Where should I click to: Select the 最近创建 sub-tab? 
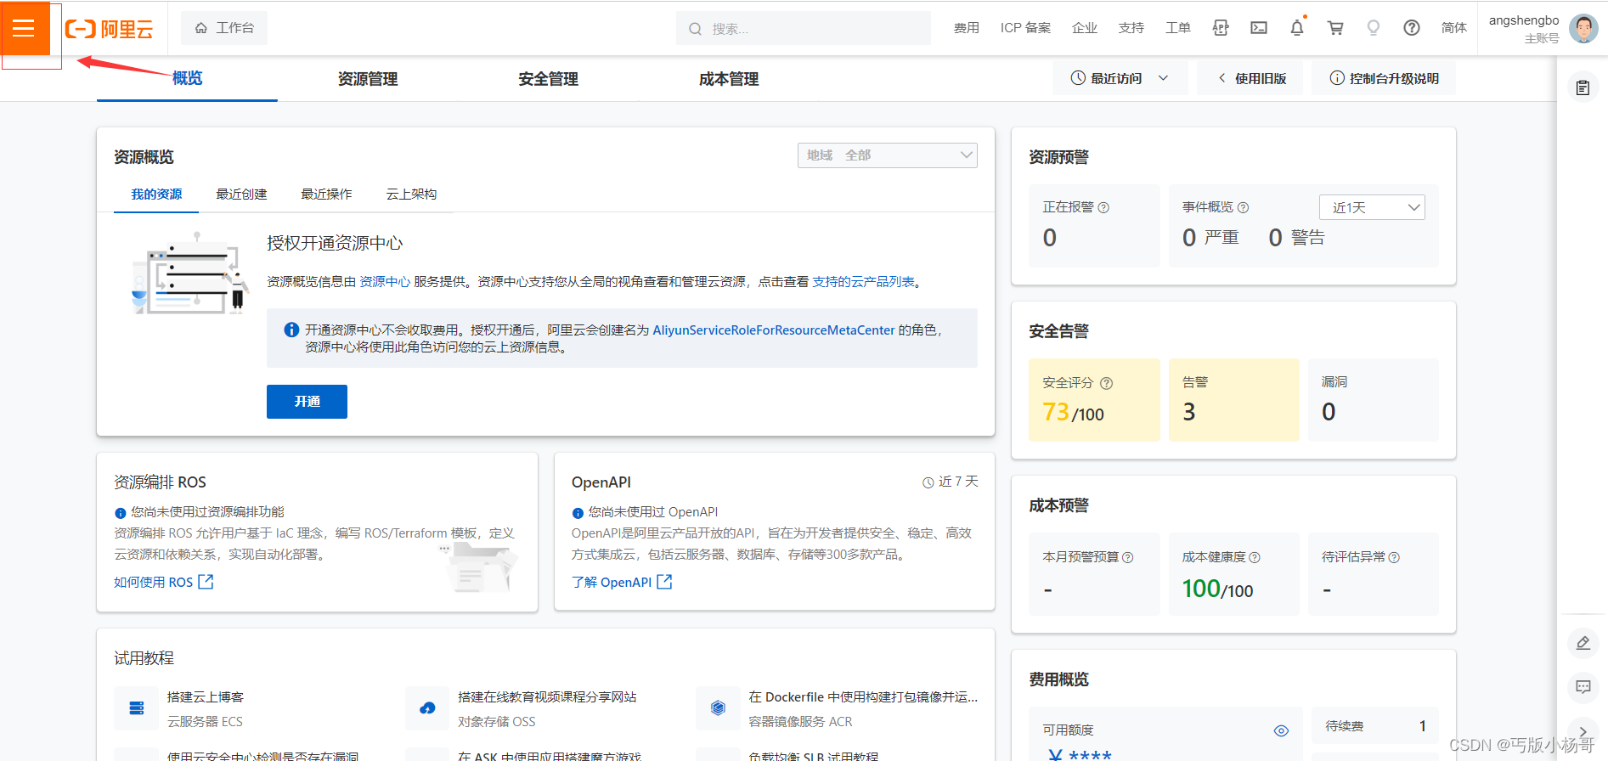coord(241,194)
